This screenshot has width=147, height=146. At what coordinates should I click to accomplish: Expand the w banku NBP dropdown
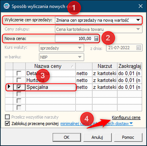click(x=62, y=57)
